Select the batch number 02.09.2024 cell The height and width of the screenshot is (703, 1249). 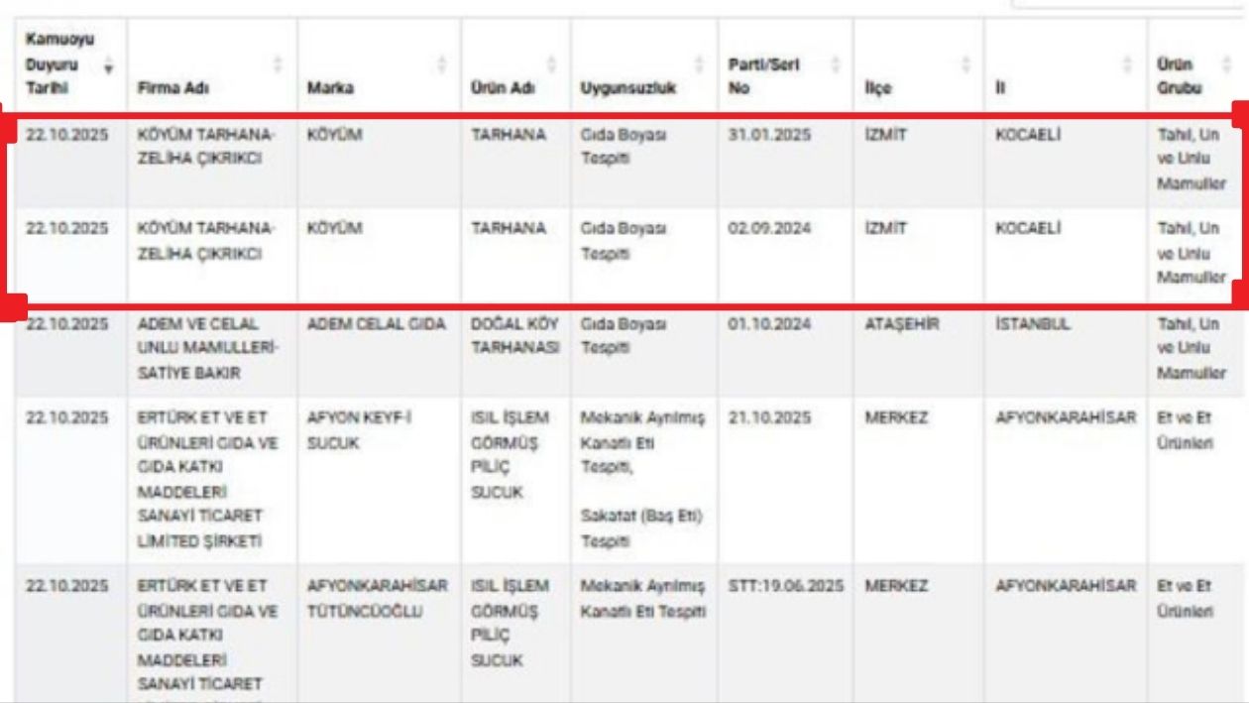(x=769, y=229)
